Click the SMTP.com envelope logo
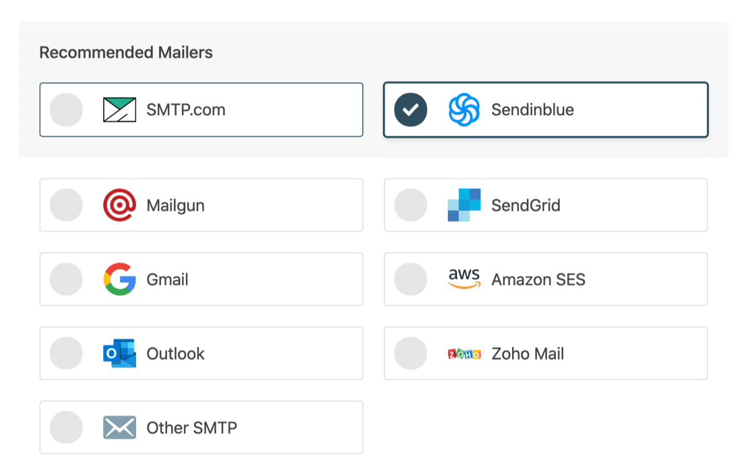752x474 pixels. 120,109
